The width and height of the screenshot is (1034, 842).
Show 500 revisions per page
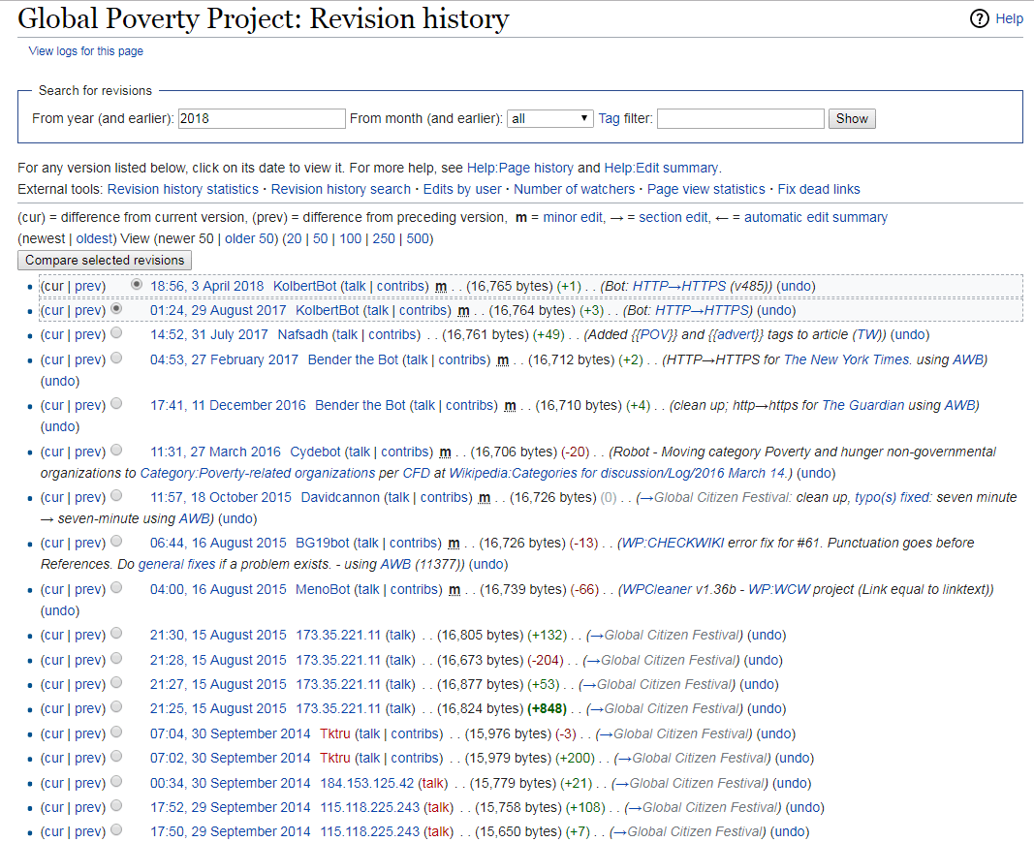pyautogui.click(x=419, y=238)
